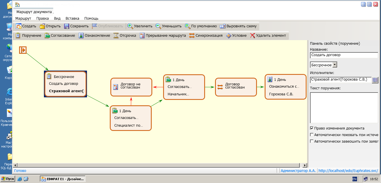Click the sync arrows icon in Договор согласован
The image size is (381, 183).
point(220,87)
